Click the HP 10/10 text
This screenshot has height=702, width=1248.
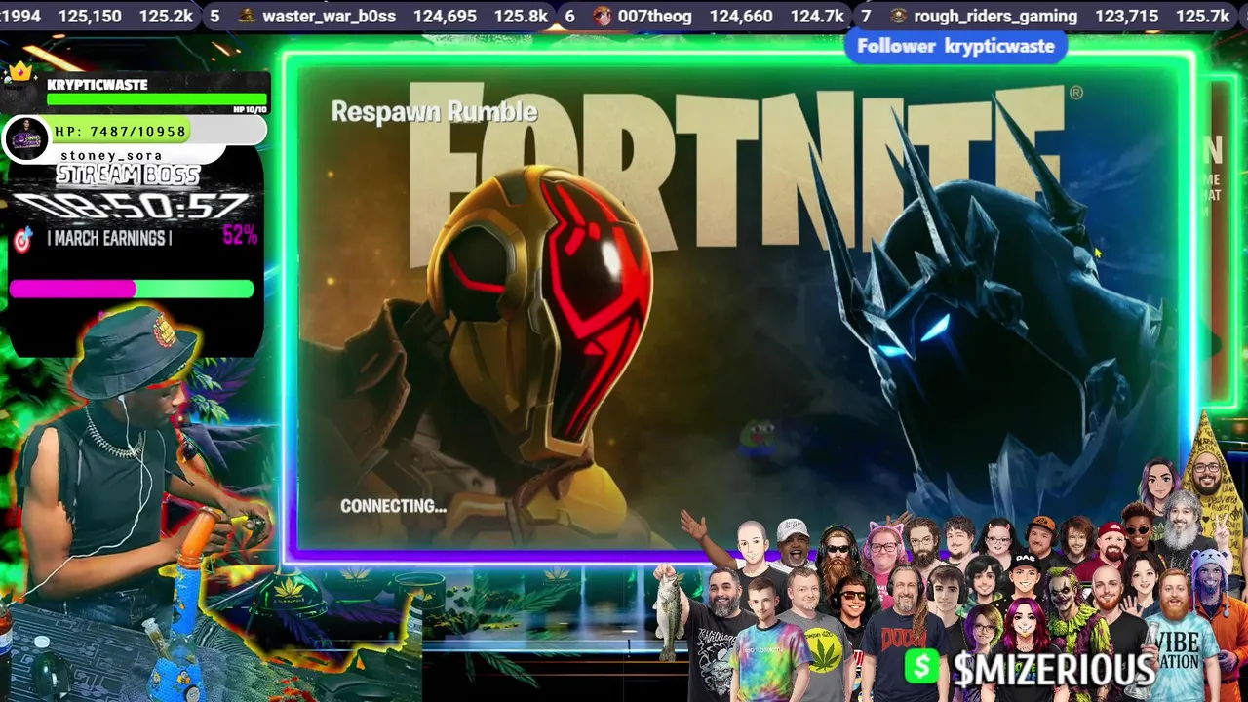point(250,109)
